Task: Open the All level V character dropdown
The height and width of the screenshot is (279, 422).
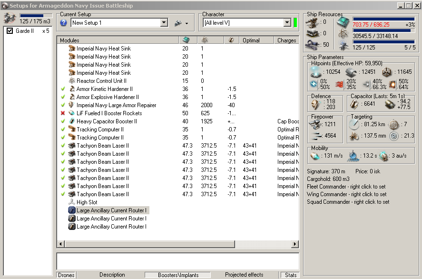Action: [287, 23]
